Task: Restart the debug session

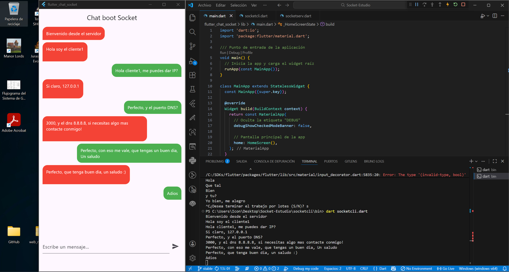Action: pyautogui.click(x=455, y=4)
